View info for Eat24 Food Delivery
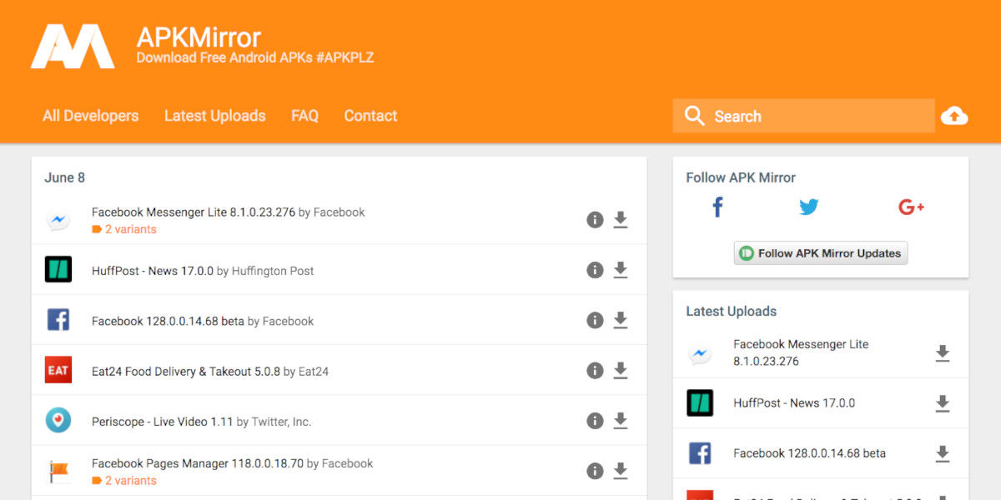This screenshot has width=1001, height=500. 595,371
